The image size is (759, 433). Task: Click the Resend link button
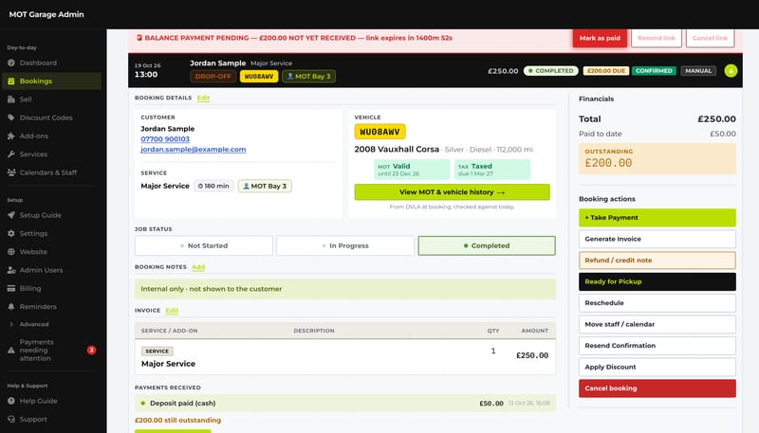657,38
